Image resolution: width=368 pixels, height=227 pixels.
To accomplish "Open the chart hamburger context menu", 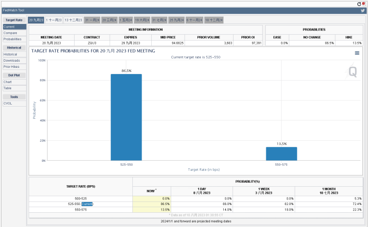I will [x=357, y=53].
